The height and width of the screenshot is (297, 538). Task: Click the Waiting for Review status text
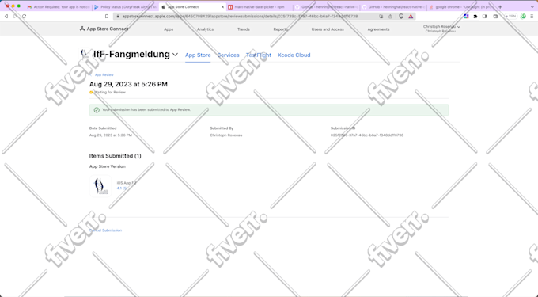click(x=109, y=93)
